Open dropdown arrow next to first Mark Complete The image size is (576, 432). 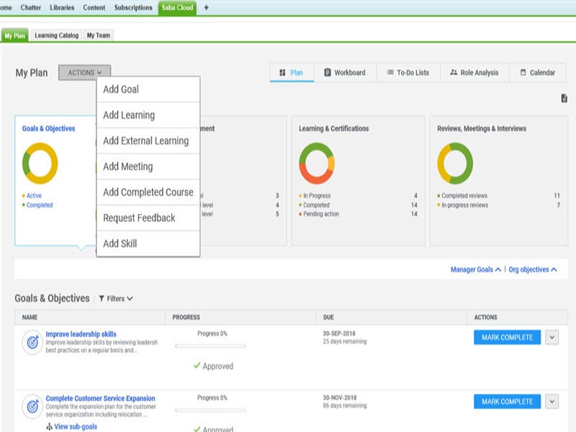tap(552, 338)
